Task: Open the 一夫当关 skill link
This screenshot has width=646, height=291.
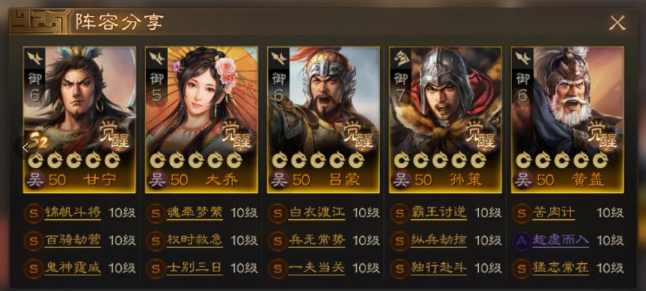Action: coord(316,268)
